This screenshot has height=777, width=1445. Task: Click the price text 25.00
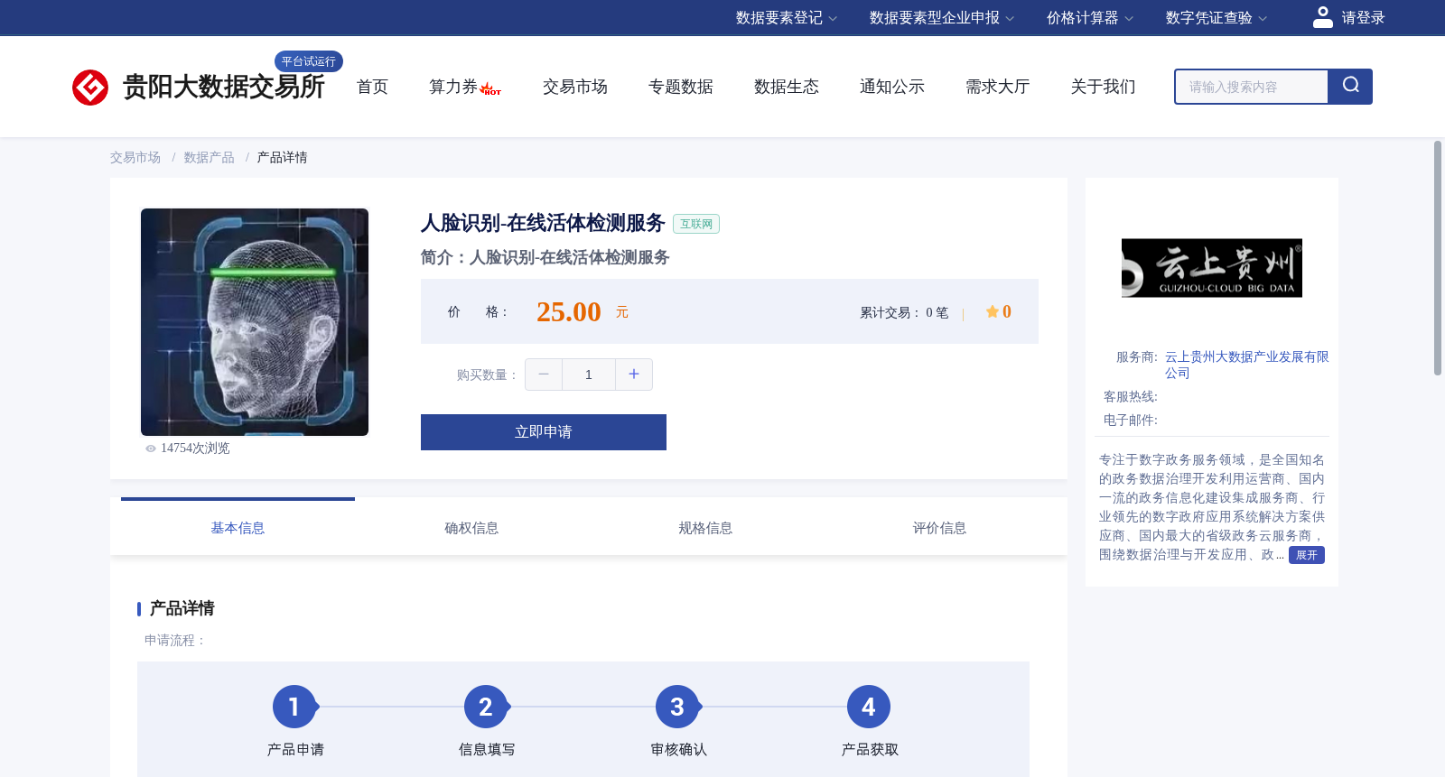[569, 311]
